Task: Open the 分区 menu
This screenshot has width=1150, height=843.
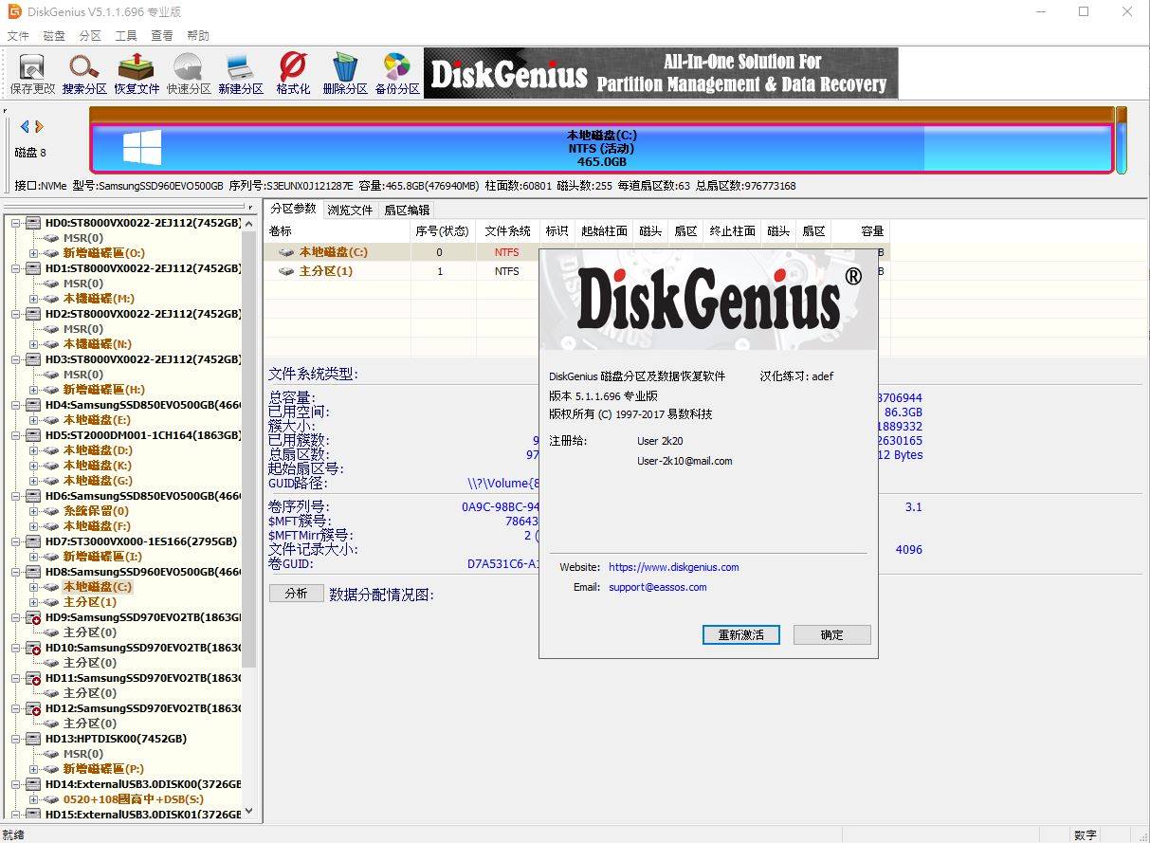Action: 90,35
